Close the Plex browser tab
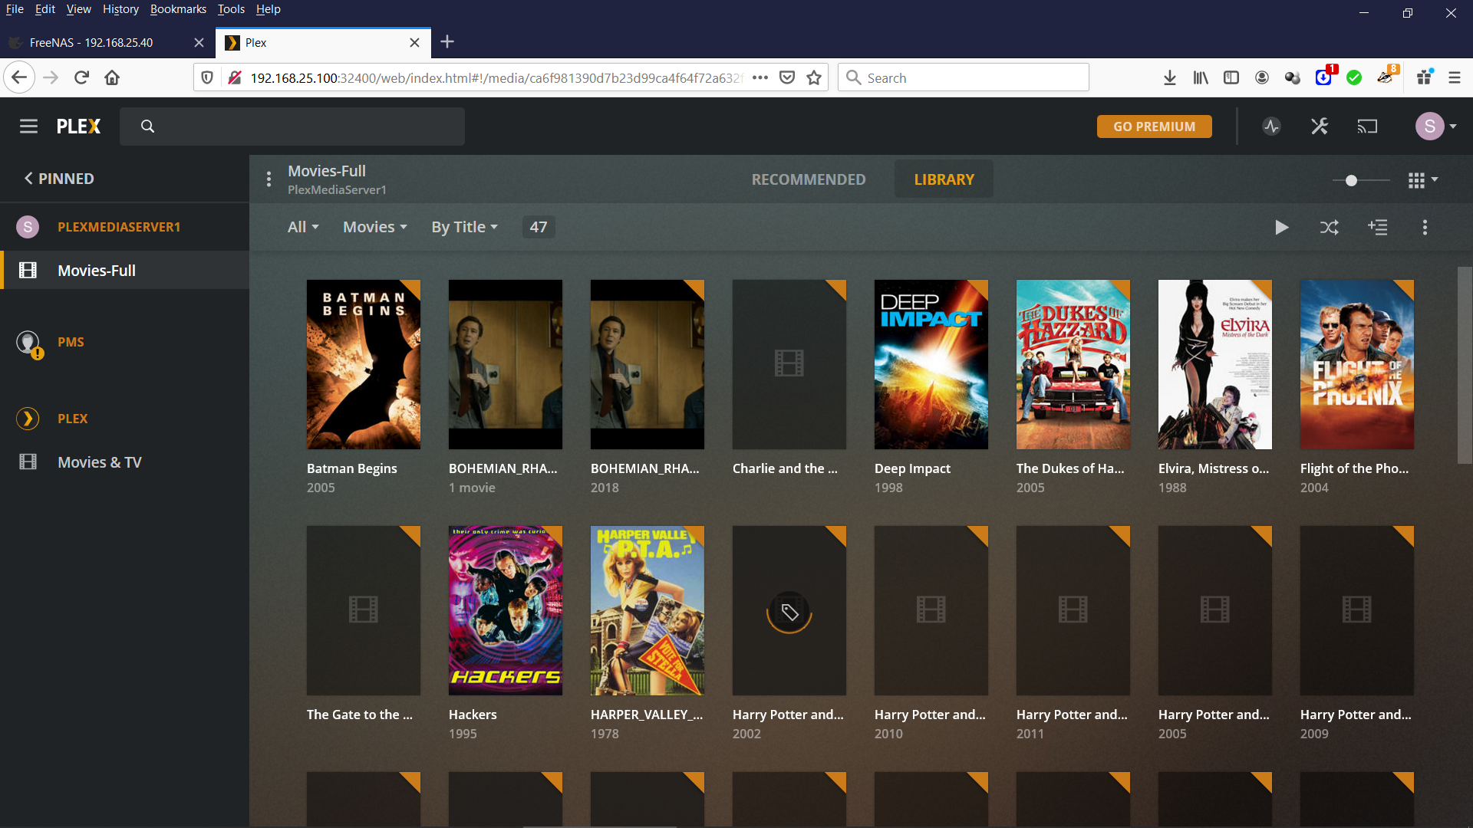1473x828 pixels. click(x=414, y=43)
